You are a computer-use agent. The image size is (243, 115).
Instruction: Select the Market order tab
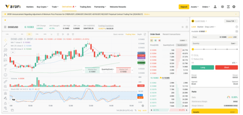pos(200,27)
